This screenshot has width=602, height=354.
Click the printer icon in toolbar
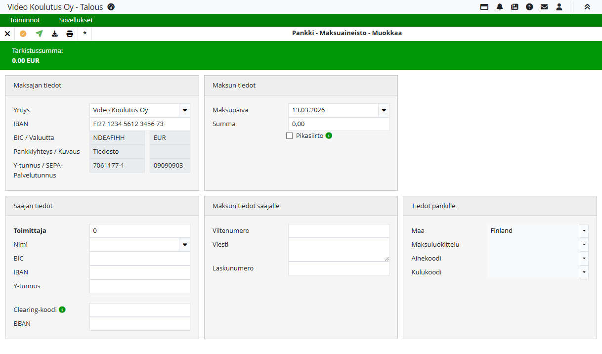[x=70, y=34]
